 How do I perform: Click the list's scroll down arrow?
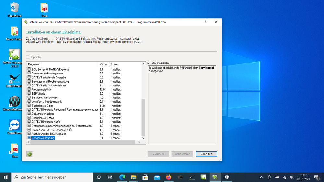click(x=143, y=138)
